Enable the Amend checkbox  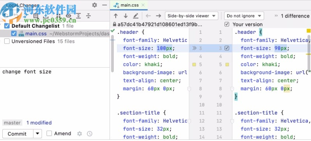point(49,133)
